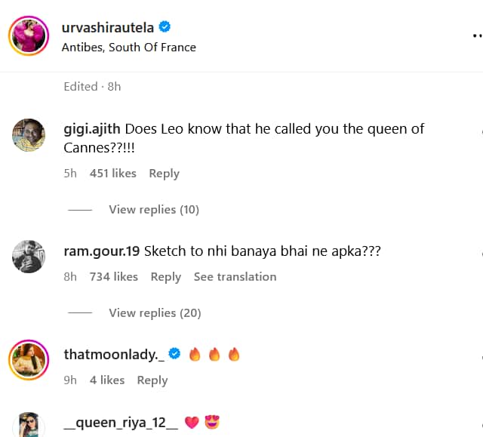Open the Antibes, South Of France location

click(129, 47)
